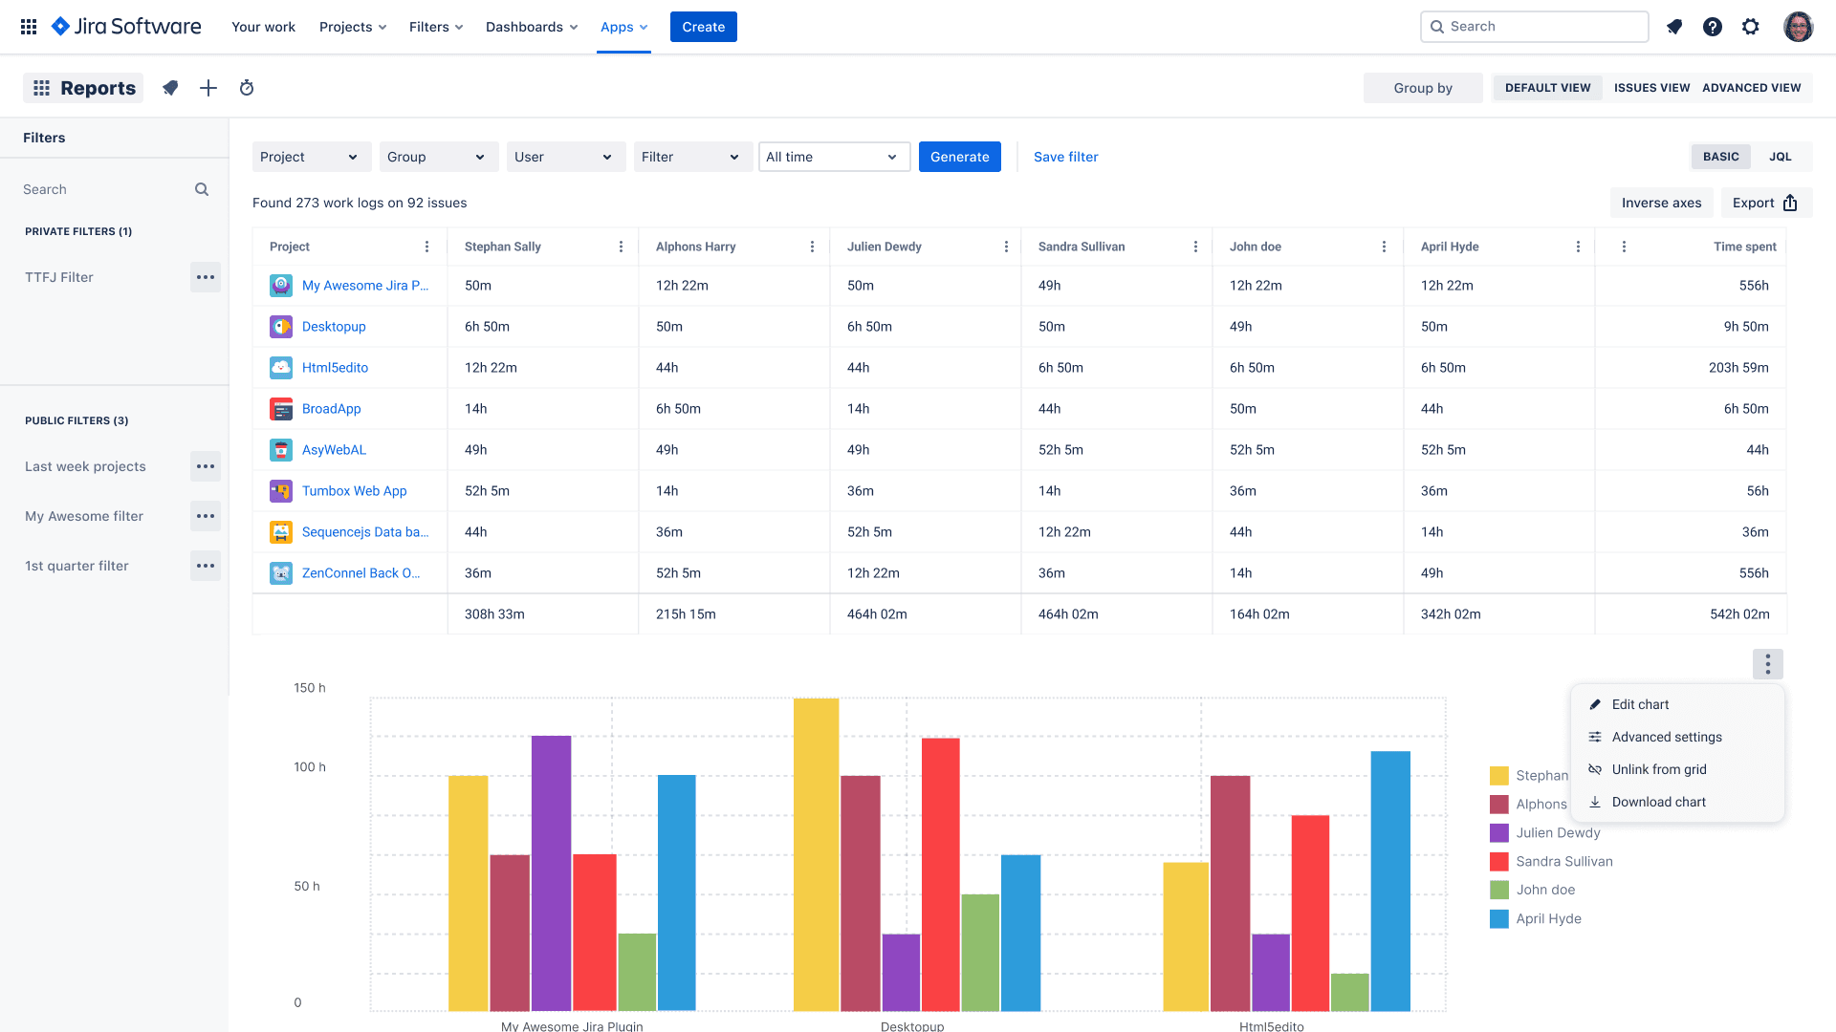Click the Save filter link

click(1065, 156)
